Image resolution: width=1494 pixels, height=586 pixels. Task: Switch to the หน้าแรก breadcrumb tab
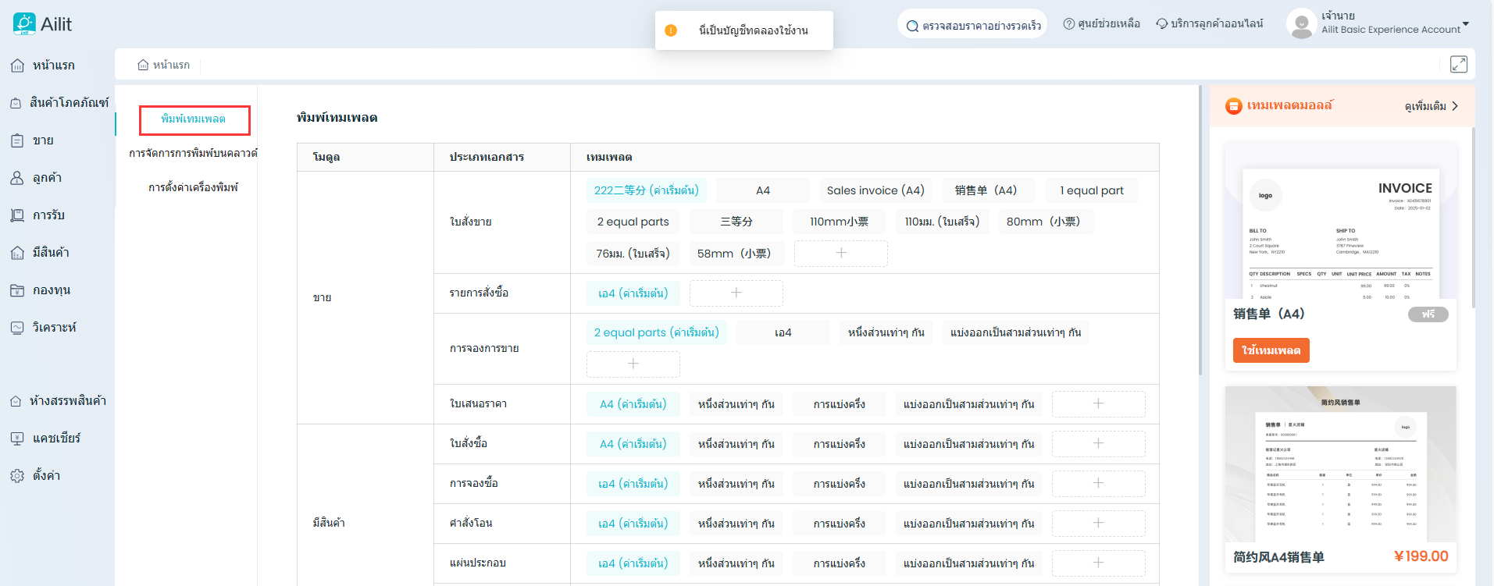click(164, 65)
